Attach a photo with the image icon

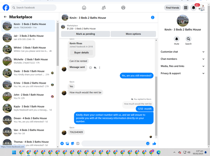[67, 143]
